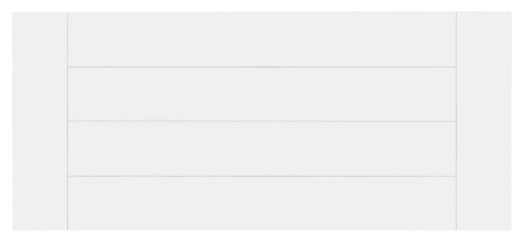
Task: Click bottom-right corner of the white board
Action: tap(510, 229)
